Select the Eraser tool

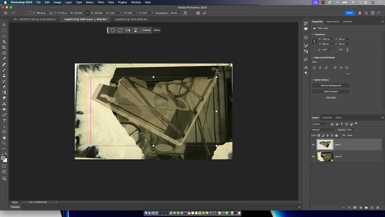tap(4, 87)
